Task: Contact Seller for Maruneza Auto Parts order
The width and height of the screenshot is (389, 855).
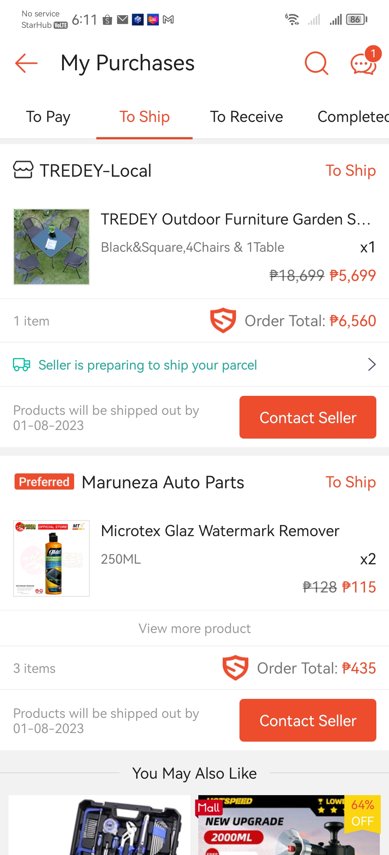Action: click(308, 720)
